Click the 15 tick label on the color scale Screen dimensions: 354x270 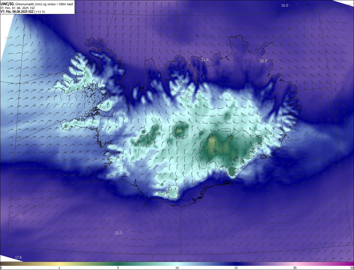tap(236, 268)
